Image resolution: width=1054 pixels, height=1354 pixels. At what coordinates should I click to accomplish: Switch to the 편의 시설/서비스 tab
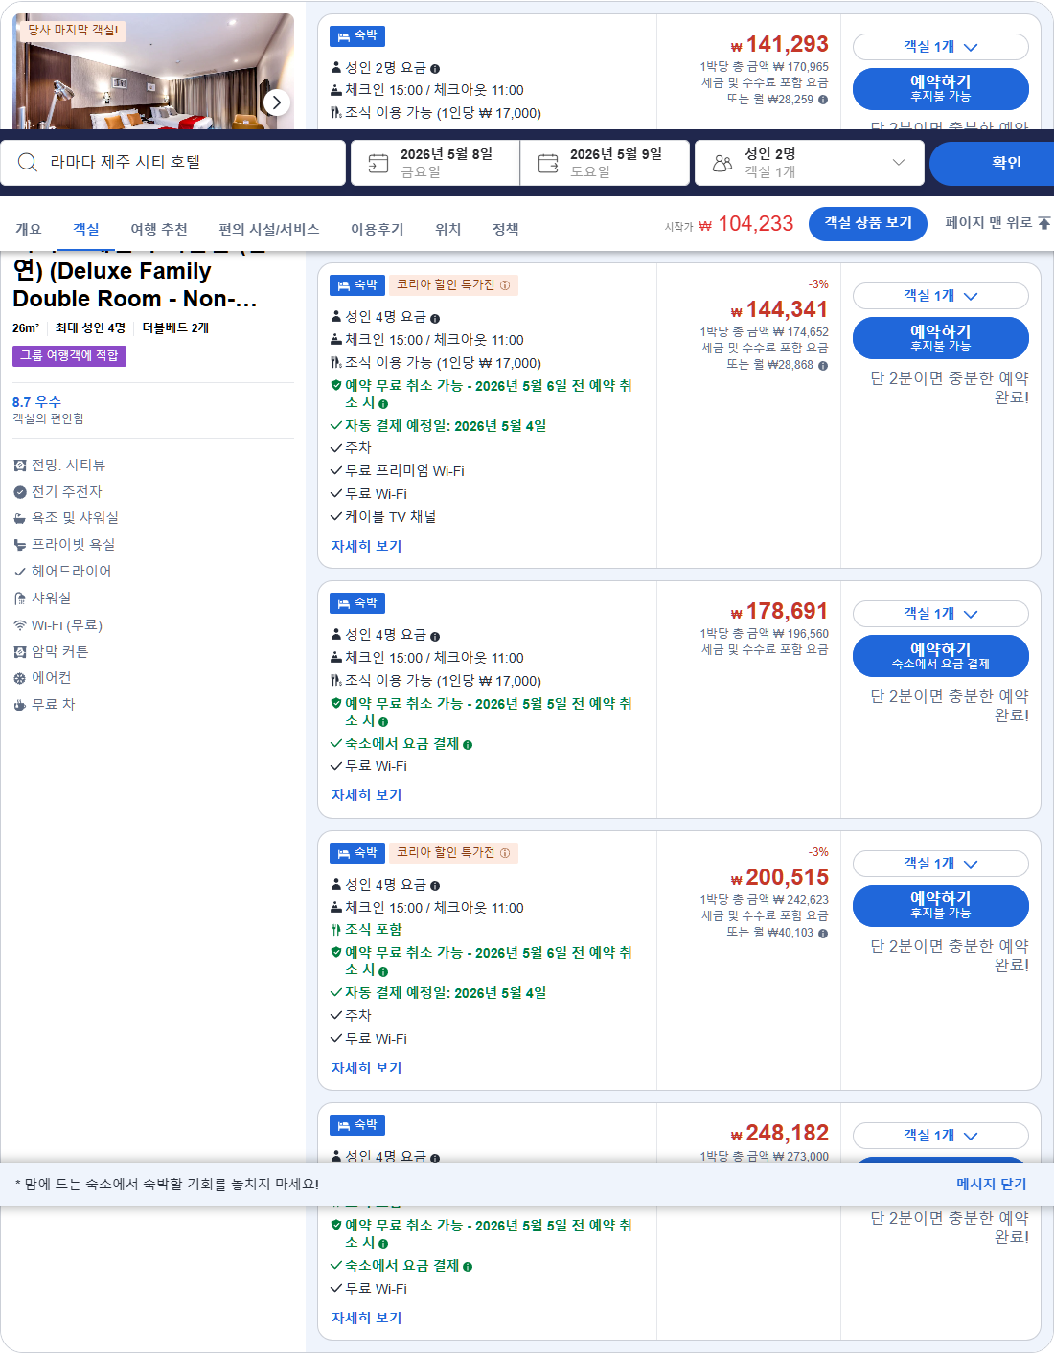tap(269, 230)
